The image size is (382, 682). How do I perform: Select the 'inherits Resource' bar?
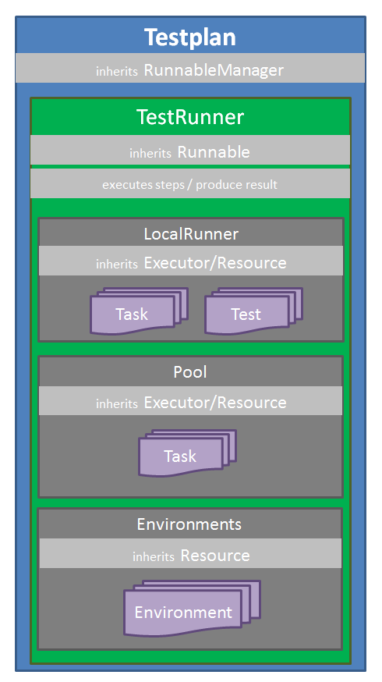pos(190,553)
